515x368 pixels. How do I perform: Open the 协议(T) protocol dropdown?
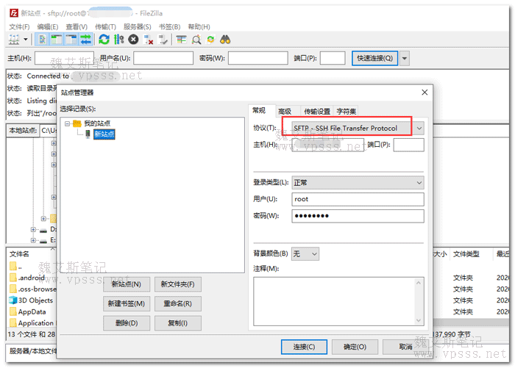tap(358, 129)
